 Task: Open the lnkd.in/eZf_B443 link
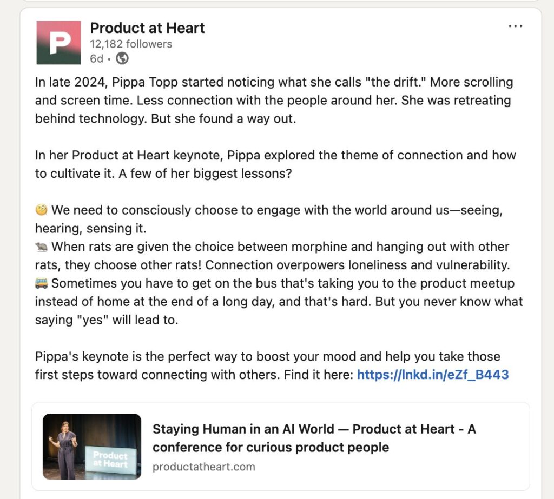[x=433, y=375]
